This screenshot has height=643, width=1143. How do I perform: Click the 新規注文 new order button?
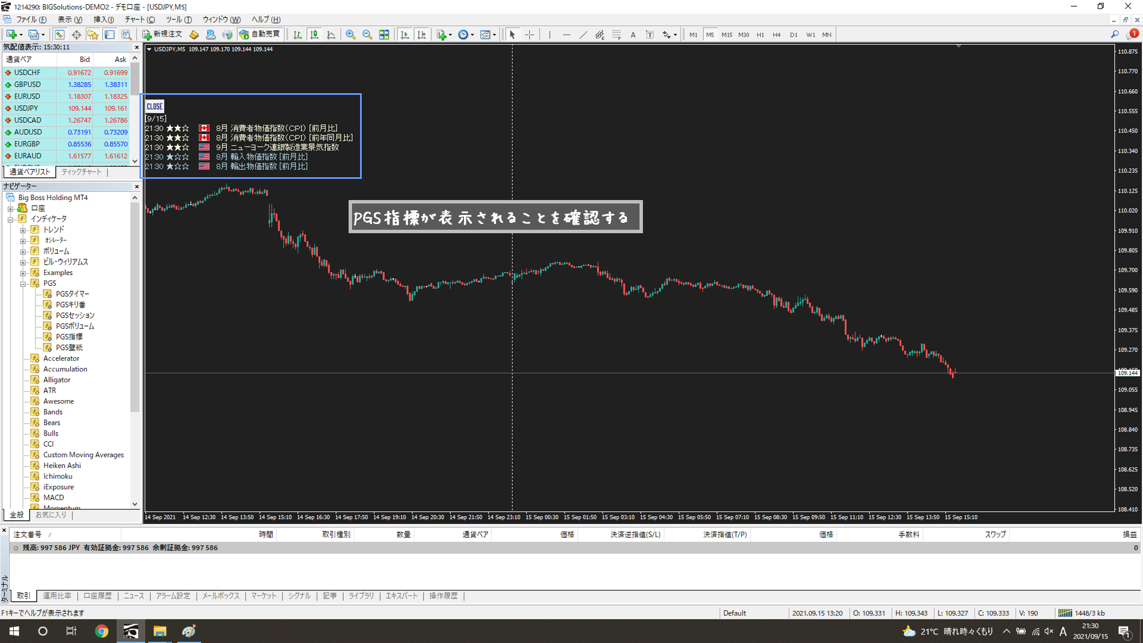click(162, 34)
